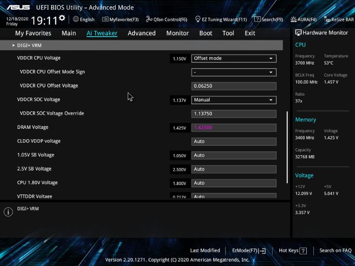Click +12V reading 12.099 V
Screen dimensions: 355x266
(x=303, y=193)
